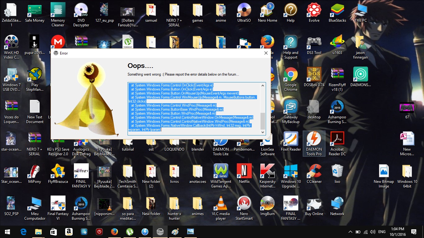
Task: Select the Windows 10 64bit folder
Action: tap(407, 176)
